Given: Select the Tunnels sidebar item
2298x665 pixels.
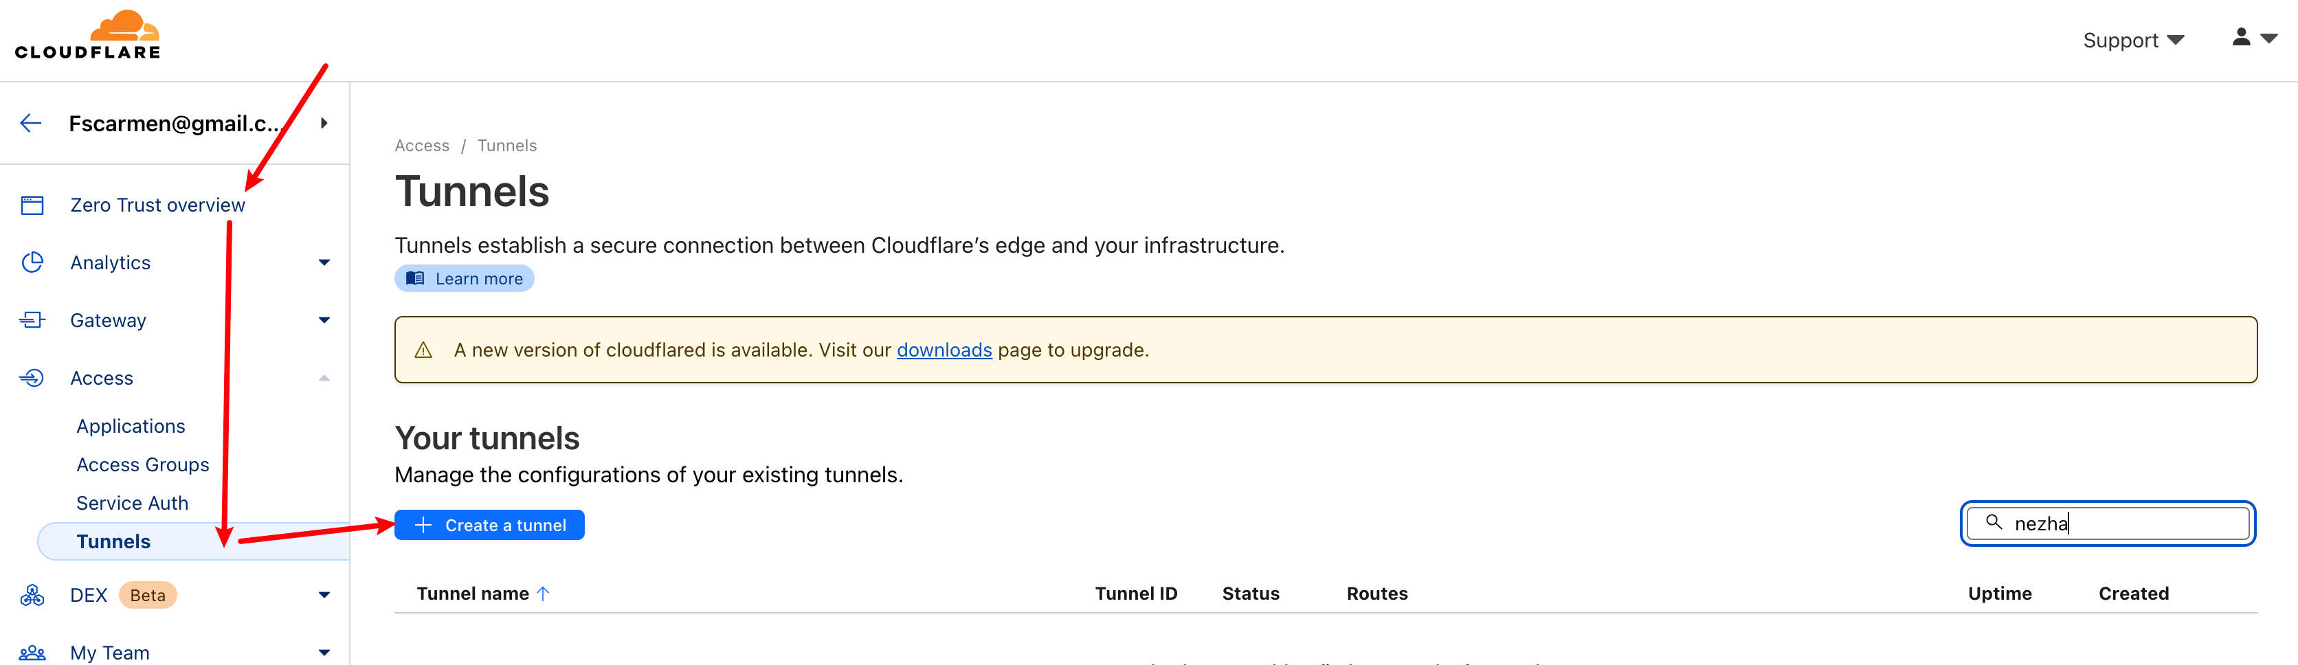Looking at the screenshot, I should tap(113, 541).
